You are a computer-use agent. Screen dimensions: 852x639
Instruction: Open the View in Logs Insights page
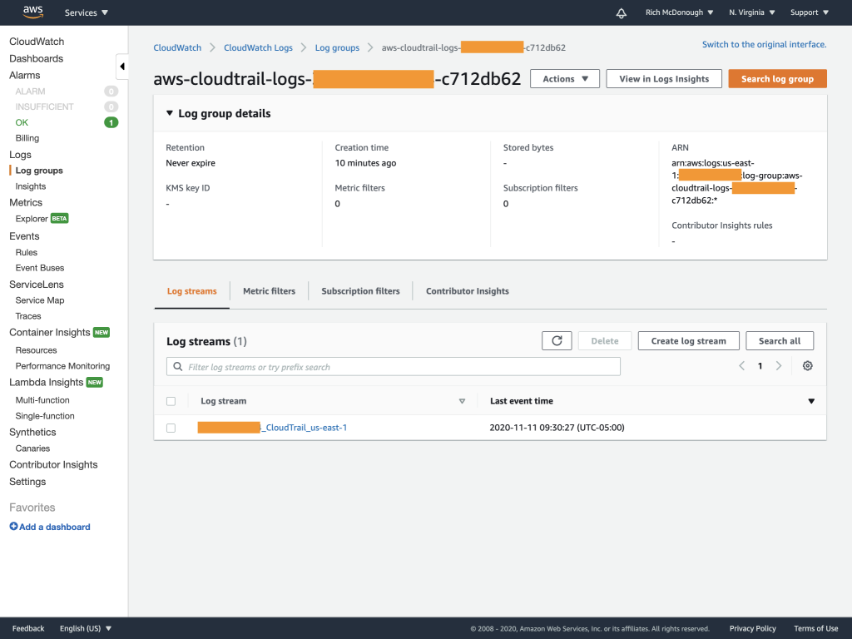pyautogui.click(x=663, y=77)
